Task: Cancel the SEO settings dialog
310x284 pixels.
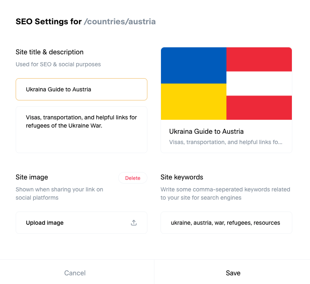Action: coord(75,273)
